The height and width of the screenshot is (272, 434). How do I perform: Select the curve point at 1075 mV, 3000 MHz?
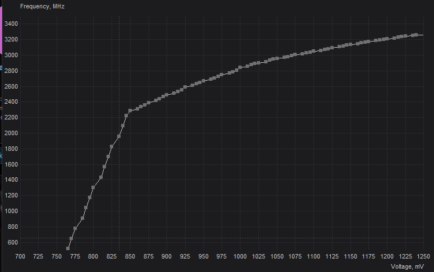click(x=295, y=55)
